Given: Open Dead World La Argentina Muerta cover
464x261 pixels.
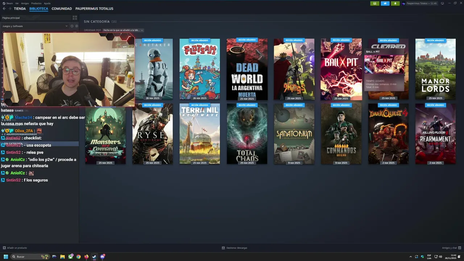Looking at the screenshot, I should tap(247, 69).
